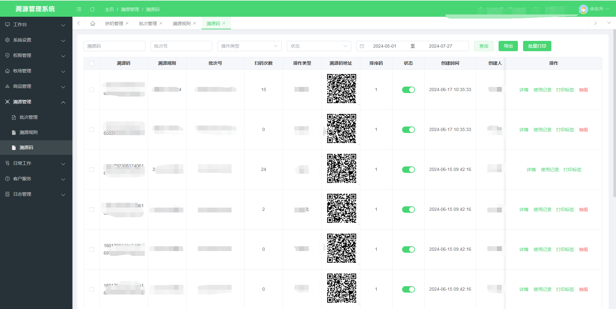Click the 查询 search button
The width and height of the screenshot is (616, 309).
click(x=484, y=46)
